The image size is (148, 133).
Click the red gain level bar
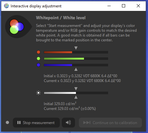coord(76,52)
